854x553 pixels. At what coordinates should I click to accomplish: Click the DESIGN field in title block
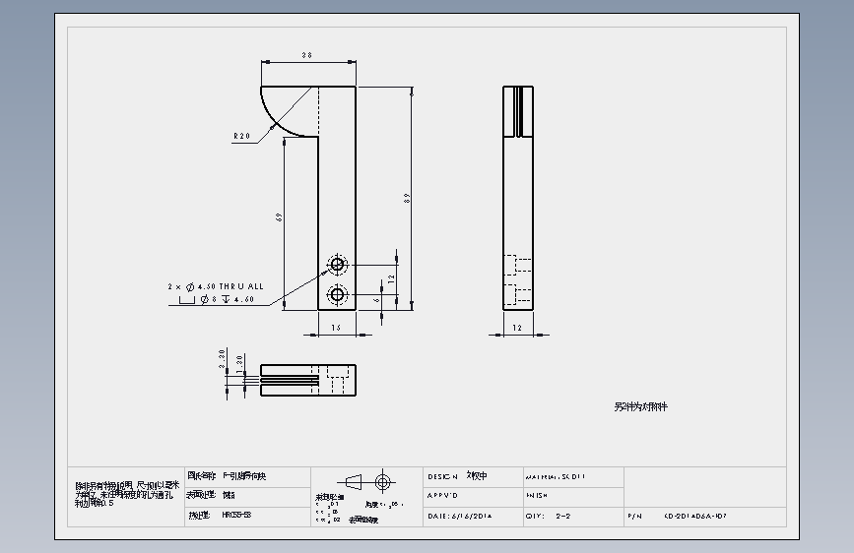point(473,477)
